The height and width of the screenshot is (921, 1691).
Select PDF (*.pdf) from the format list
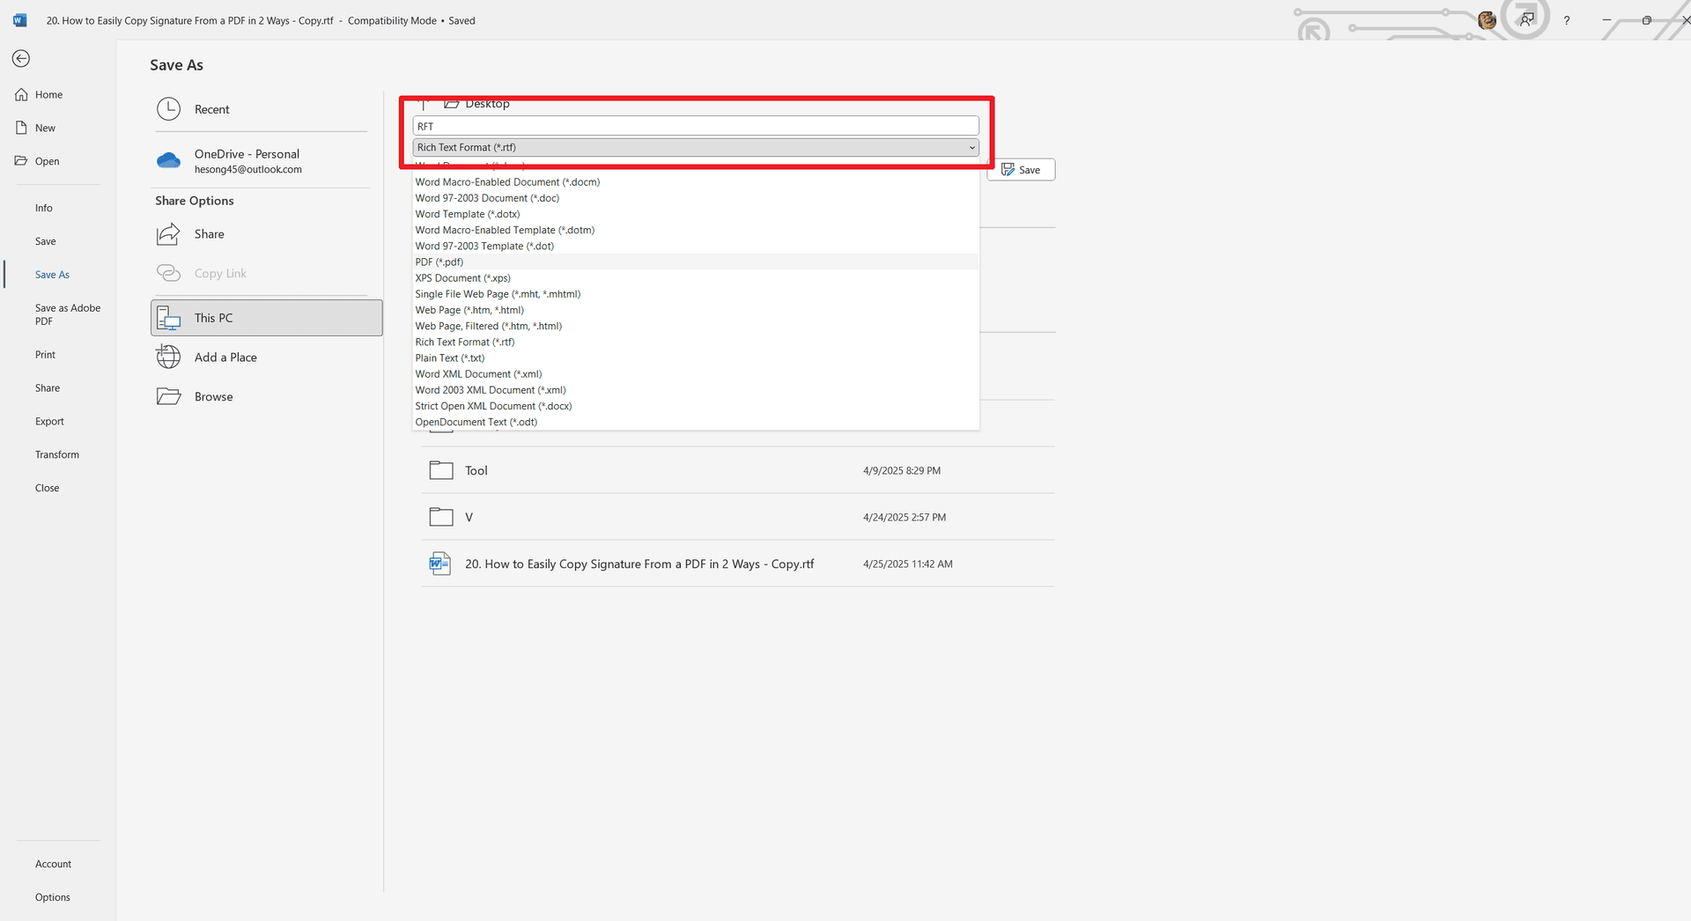pos(439,262)
